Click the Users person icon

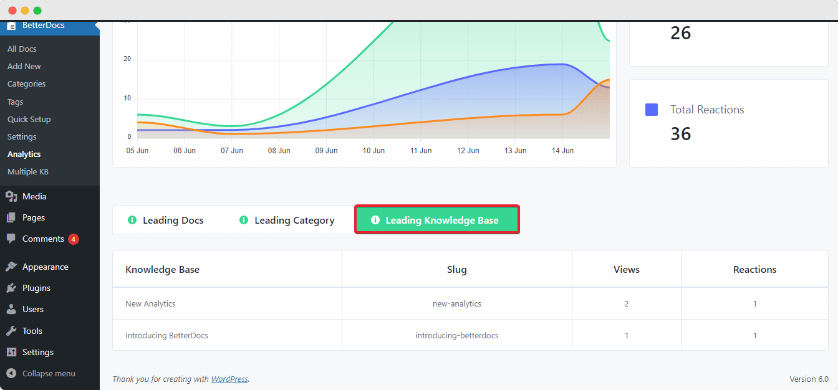click(11, 308)
